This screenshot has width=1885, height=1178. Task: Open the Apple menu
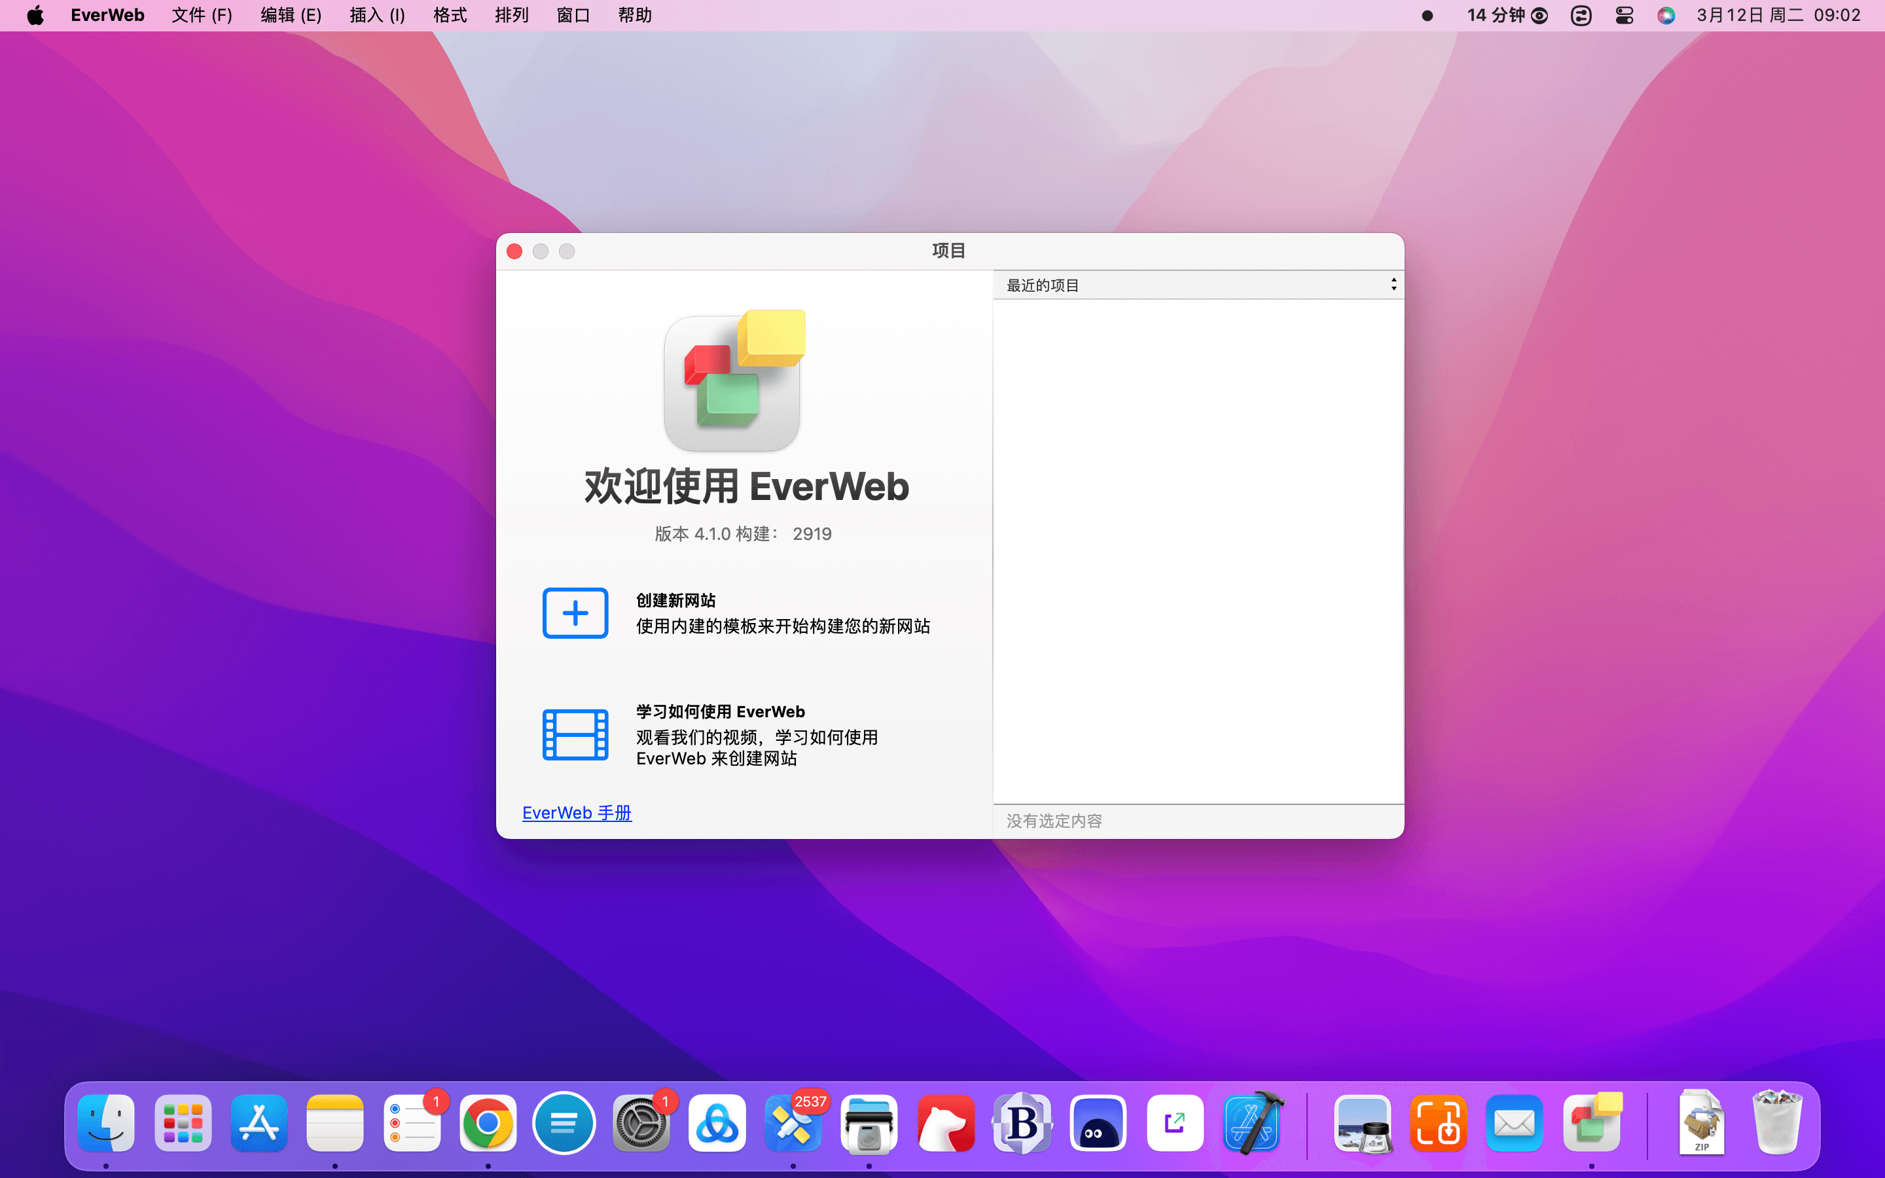pyautogui.click(x=35, y=15)
